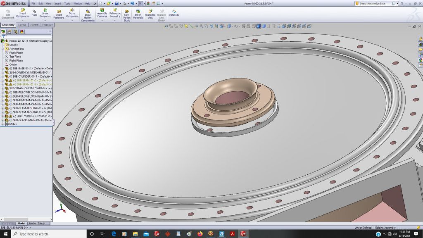Image resolution: width=423 pixels, height=238 pixels.
Task: Select Origin in feature tree
Action: [x=13, y=65]
